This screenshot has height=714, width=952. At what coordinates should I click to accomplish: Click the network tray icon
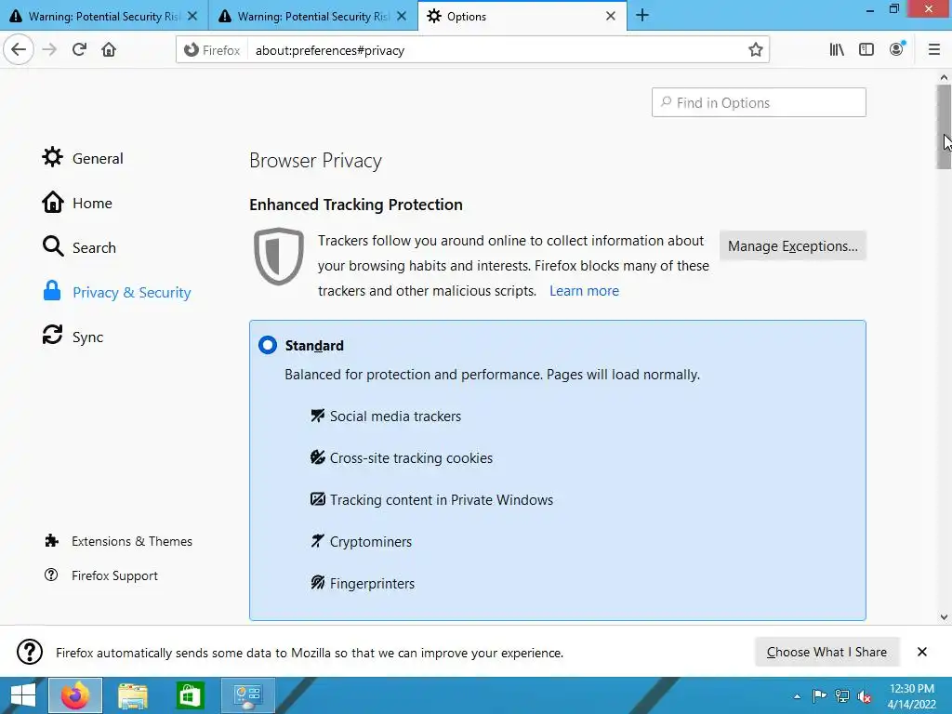click(x=842, y=696)
